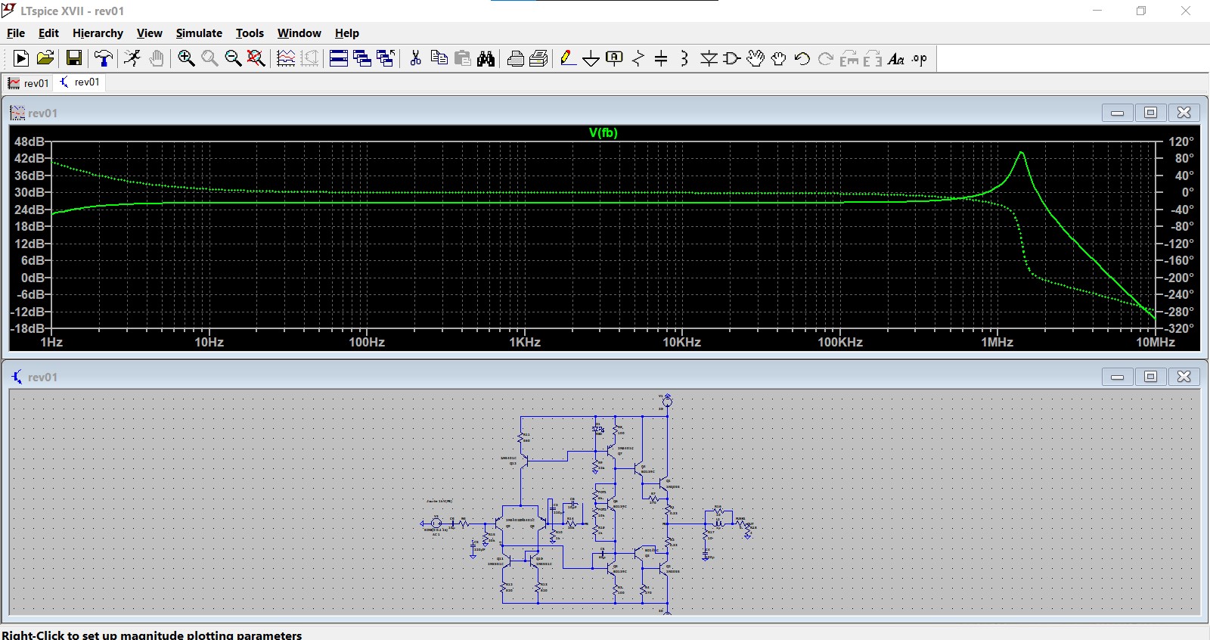This screenshot has width=1210, height=640.
Task: Select the Place Ground symbol tool
Action: [591, 58]
